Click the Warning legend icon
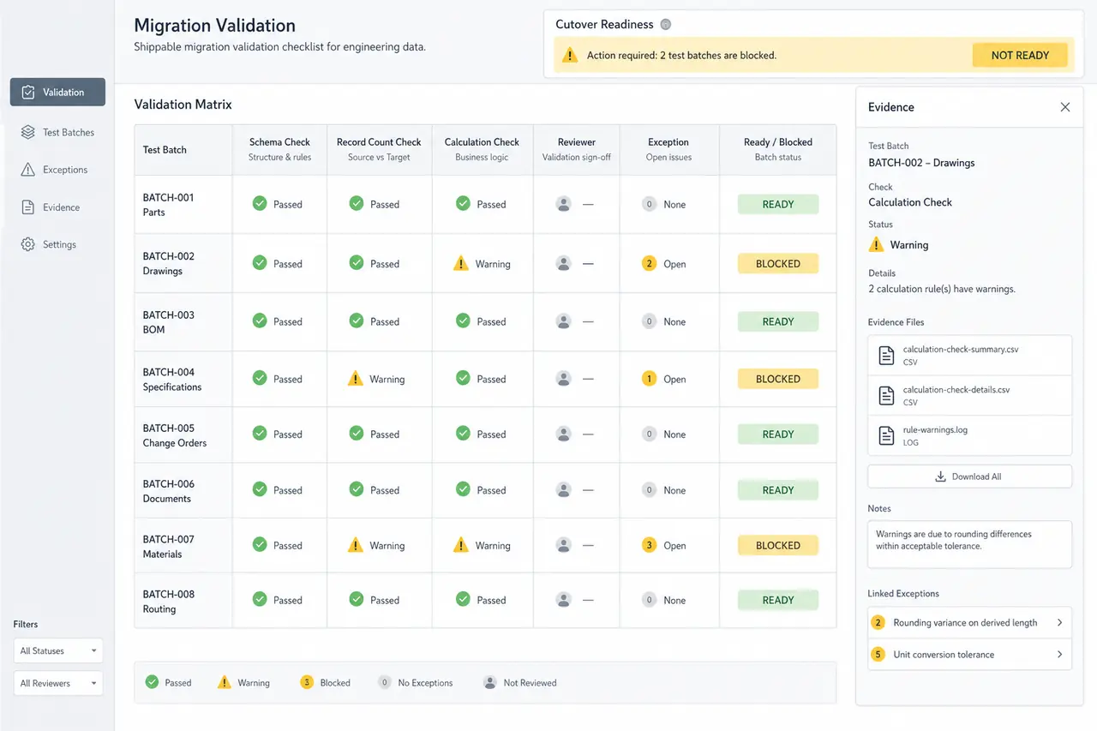Screen dimensions: 1097x731 (224, 682)
